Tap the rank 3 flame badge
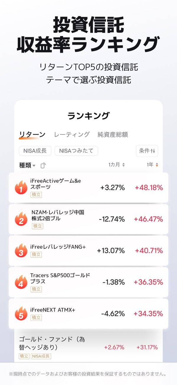177x385 pixels. point(21,250)
